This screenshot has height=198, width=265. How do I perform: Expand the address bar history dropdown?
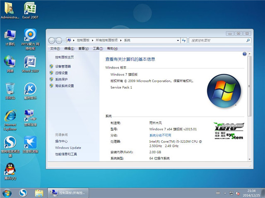point(178,40)
